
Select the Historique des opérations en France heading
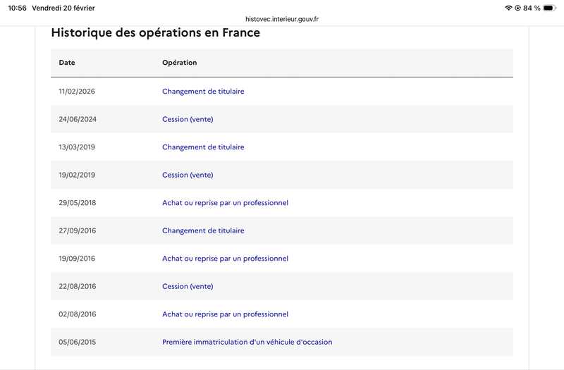[x=155, y=32]
